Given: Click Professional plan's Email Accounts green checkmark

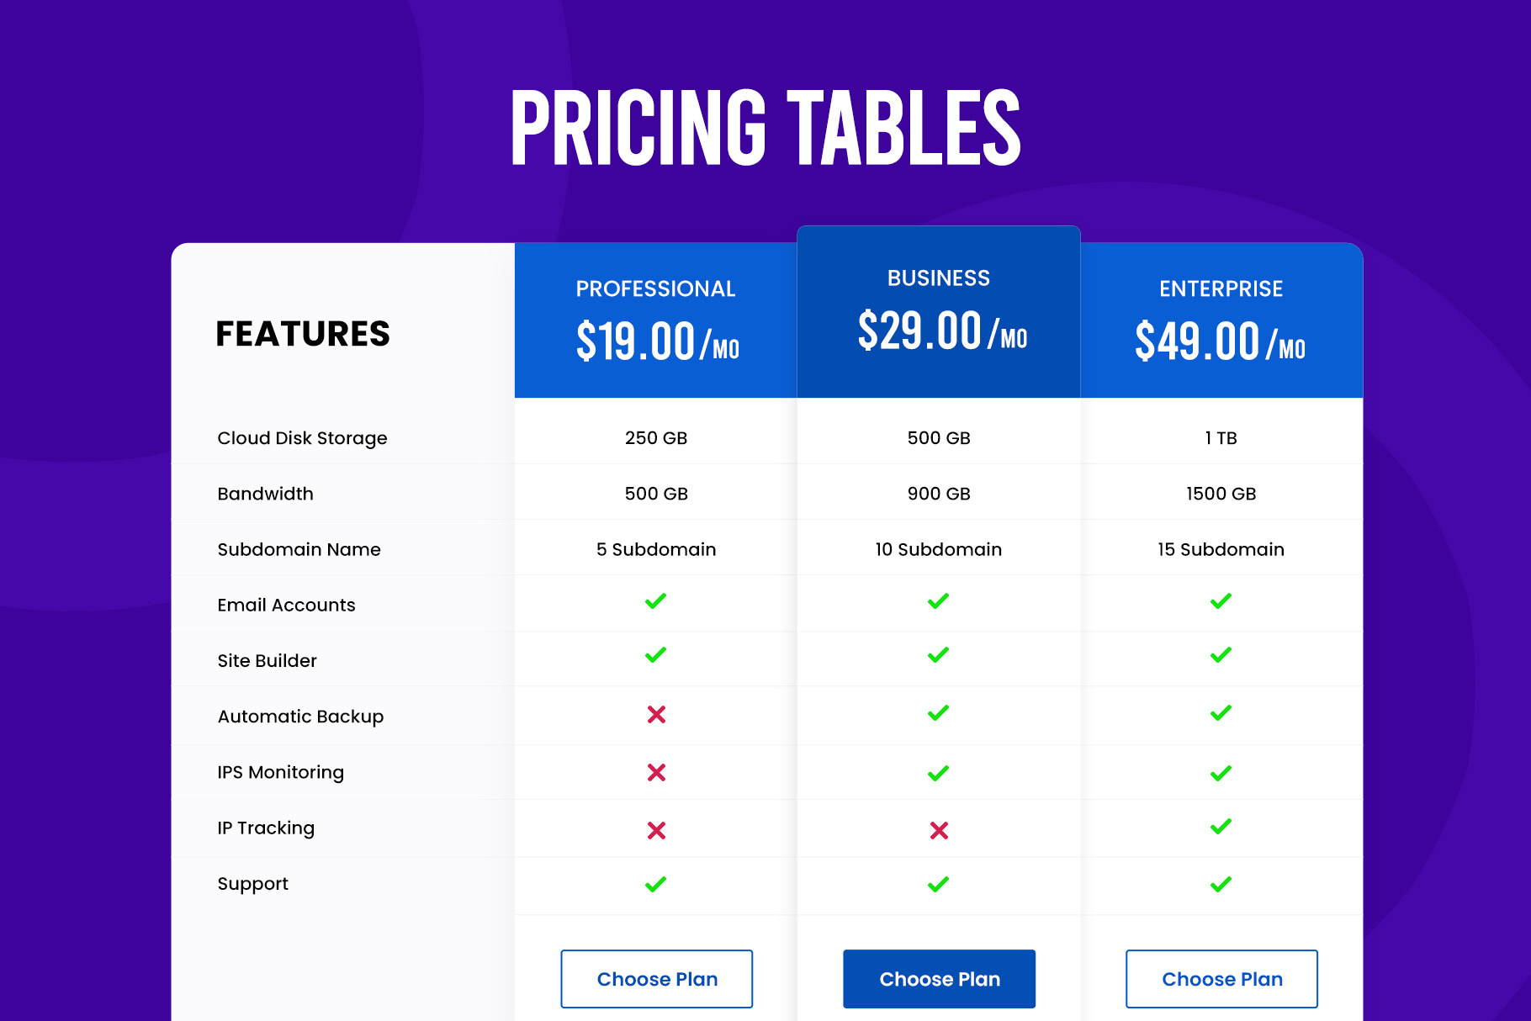Looking at the screenshot, I should pyautogui.click(x=656, y=601).
